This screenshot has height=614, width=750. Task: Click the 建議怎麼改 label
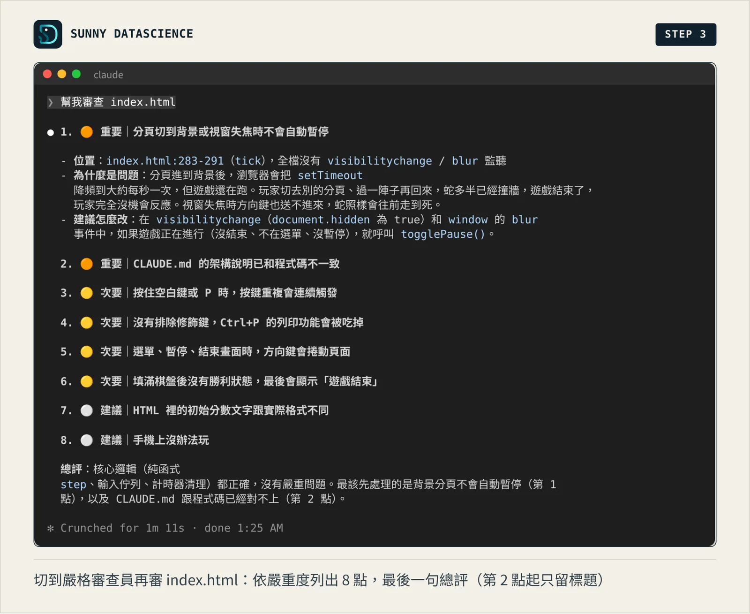101,220
